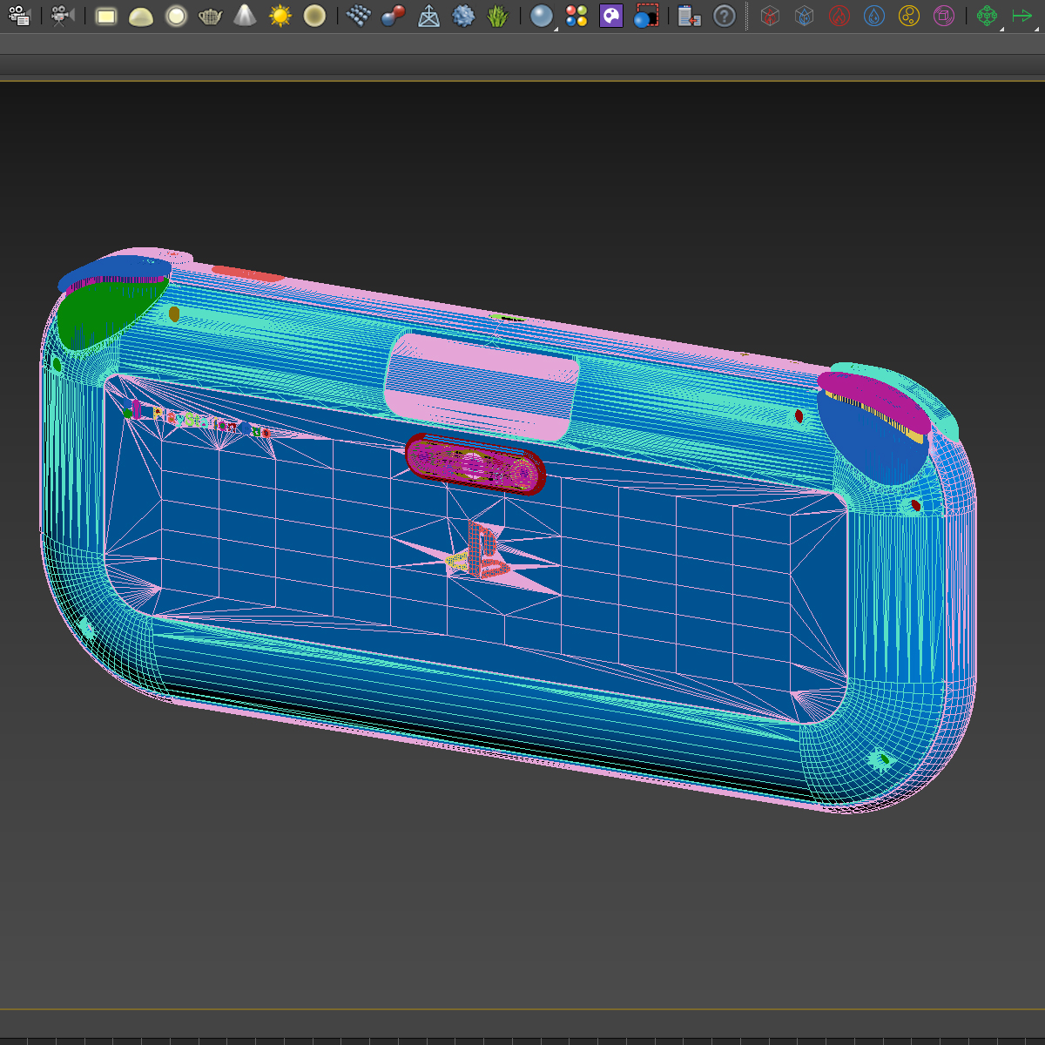The width and height of the screenshot is (1045, 1045).
Task: Click the four colored spheres icon
Action: coord(576,16)
